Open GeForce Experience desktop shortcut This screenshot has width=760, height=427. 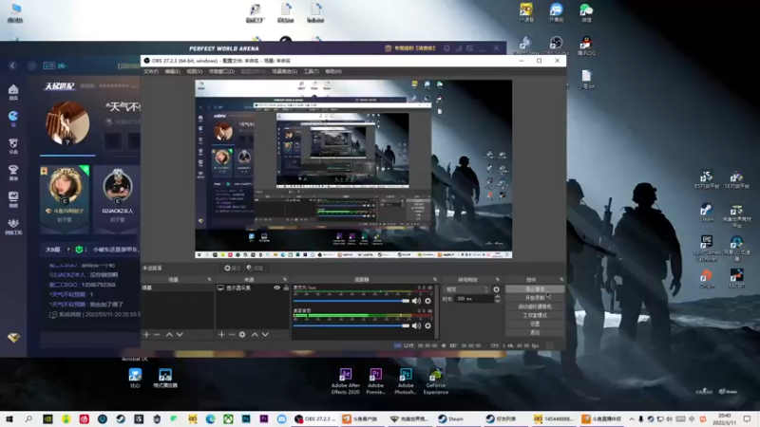coord(436,381)
